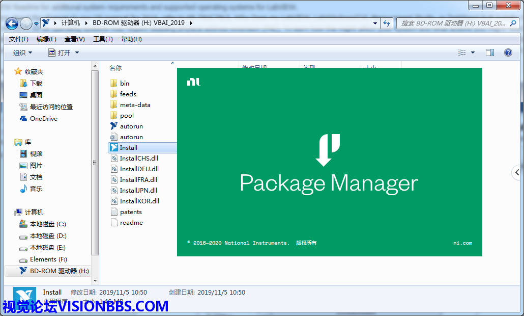Select the feeds folder icon
This screenshot has width=524, height=316.
pyautogui.click(x=113, y=94)
